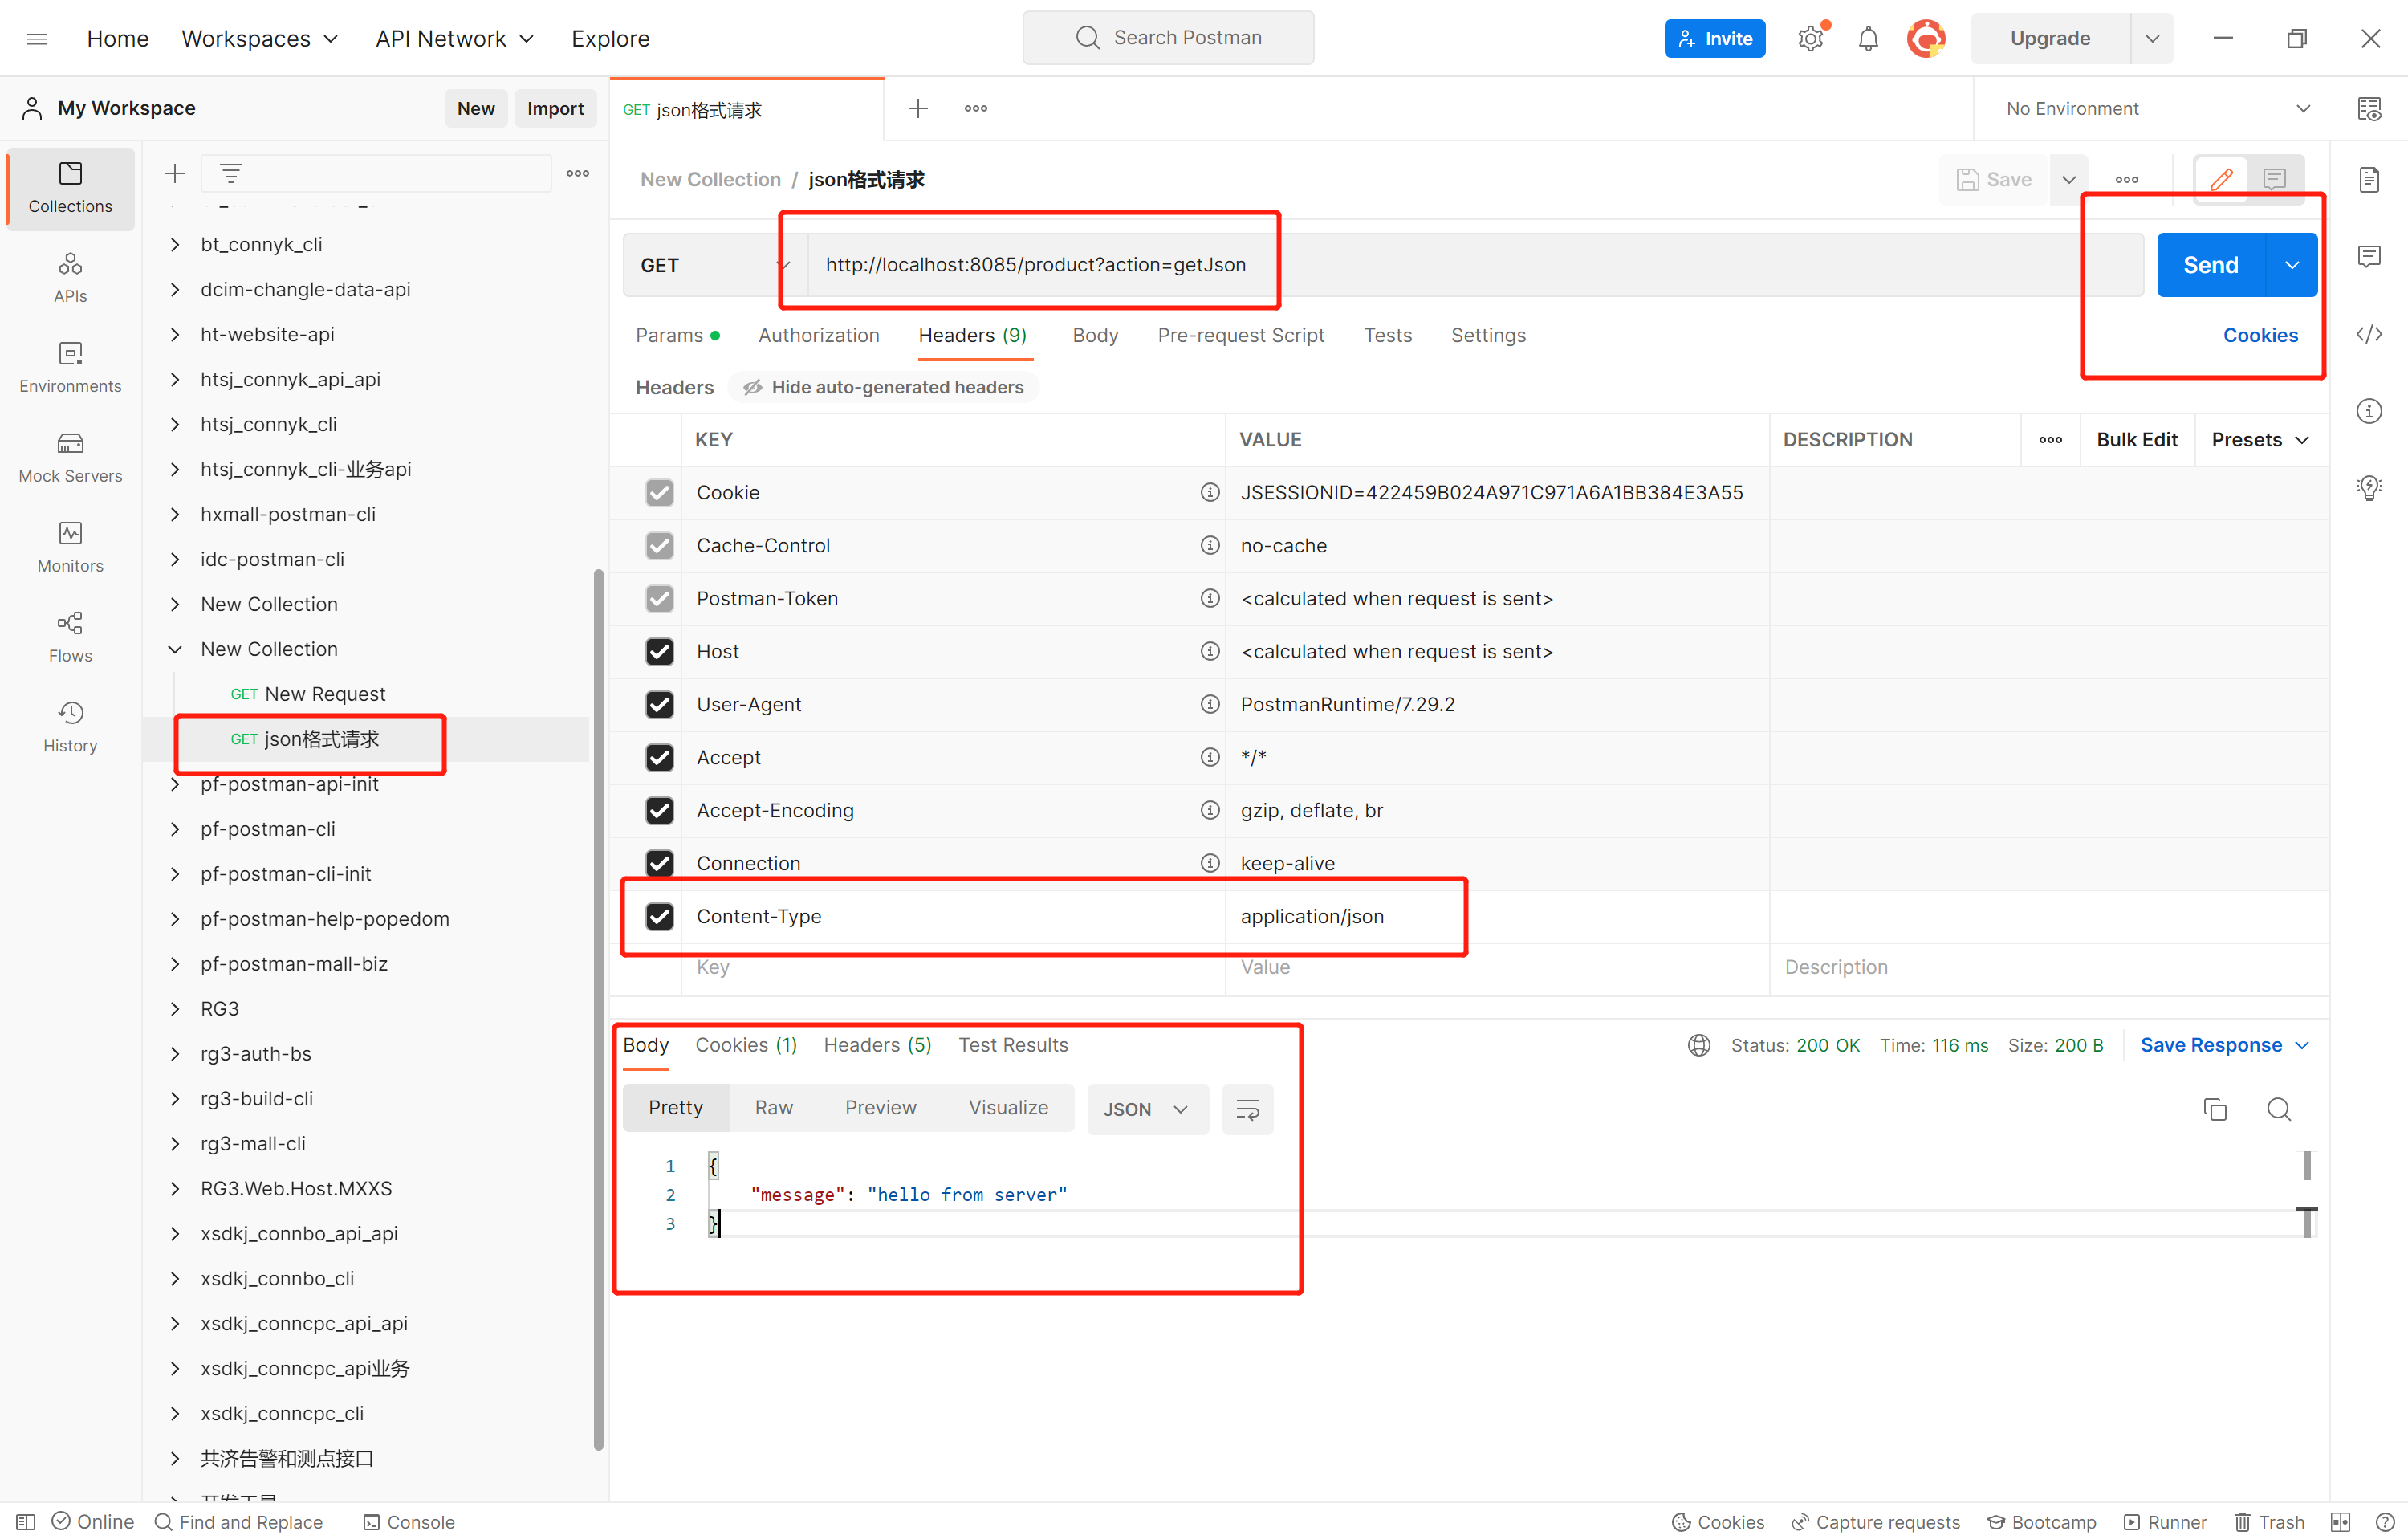This screenshot has width=2408, height=1539.
Task: Expand the bt_connyk_cli collection
Action: click(175, 244)
